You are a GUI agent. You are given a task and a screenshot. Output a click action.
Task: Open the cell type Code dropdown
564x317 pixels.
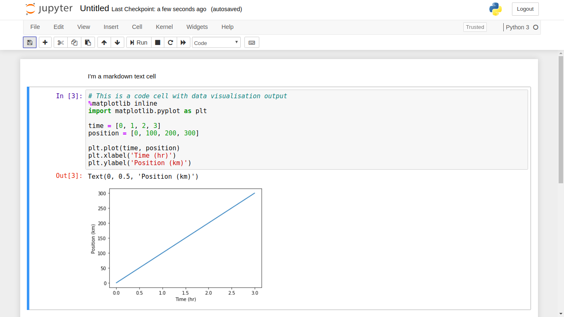point(216,43)
